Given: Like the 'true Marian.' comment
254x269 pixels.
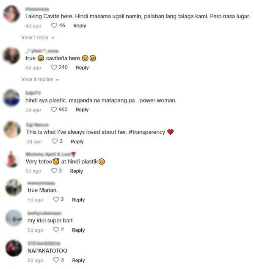Looking at the screenshot, I should (56, 200).
